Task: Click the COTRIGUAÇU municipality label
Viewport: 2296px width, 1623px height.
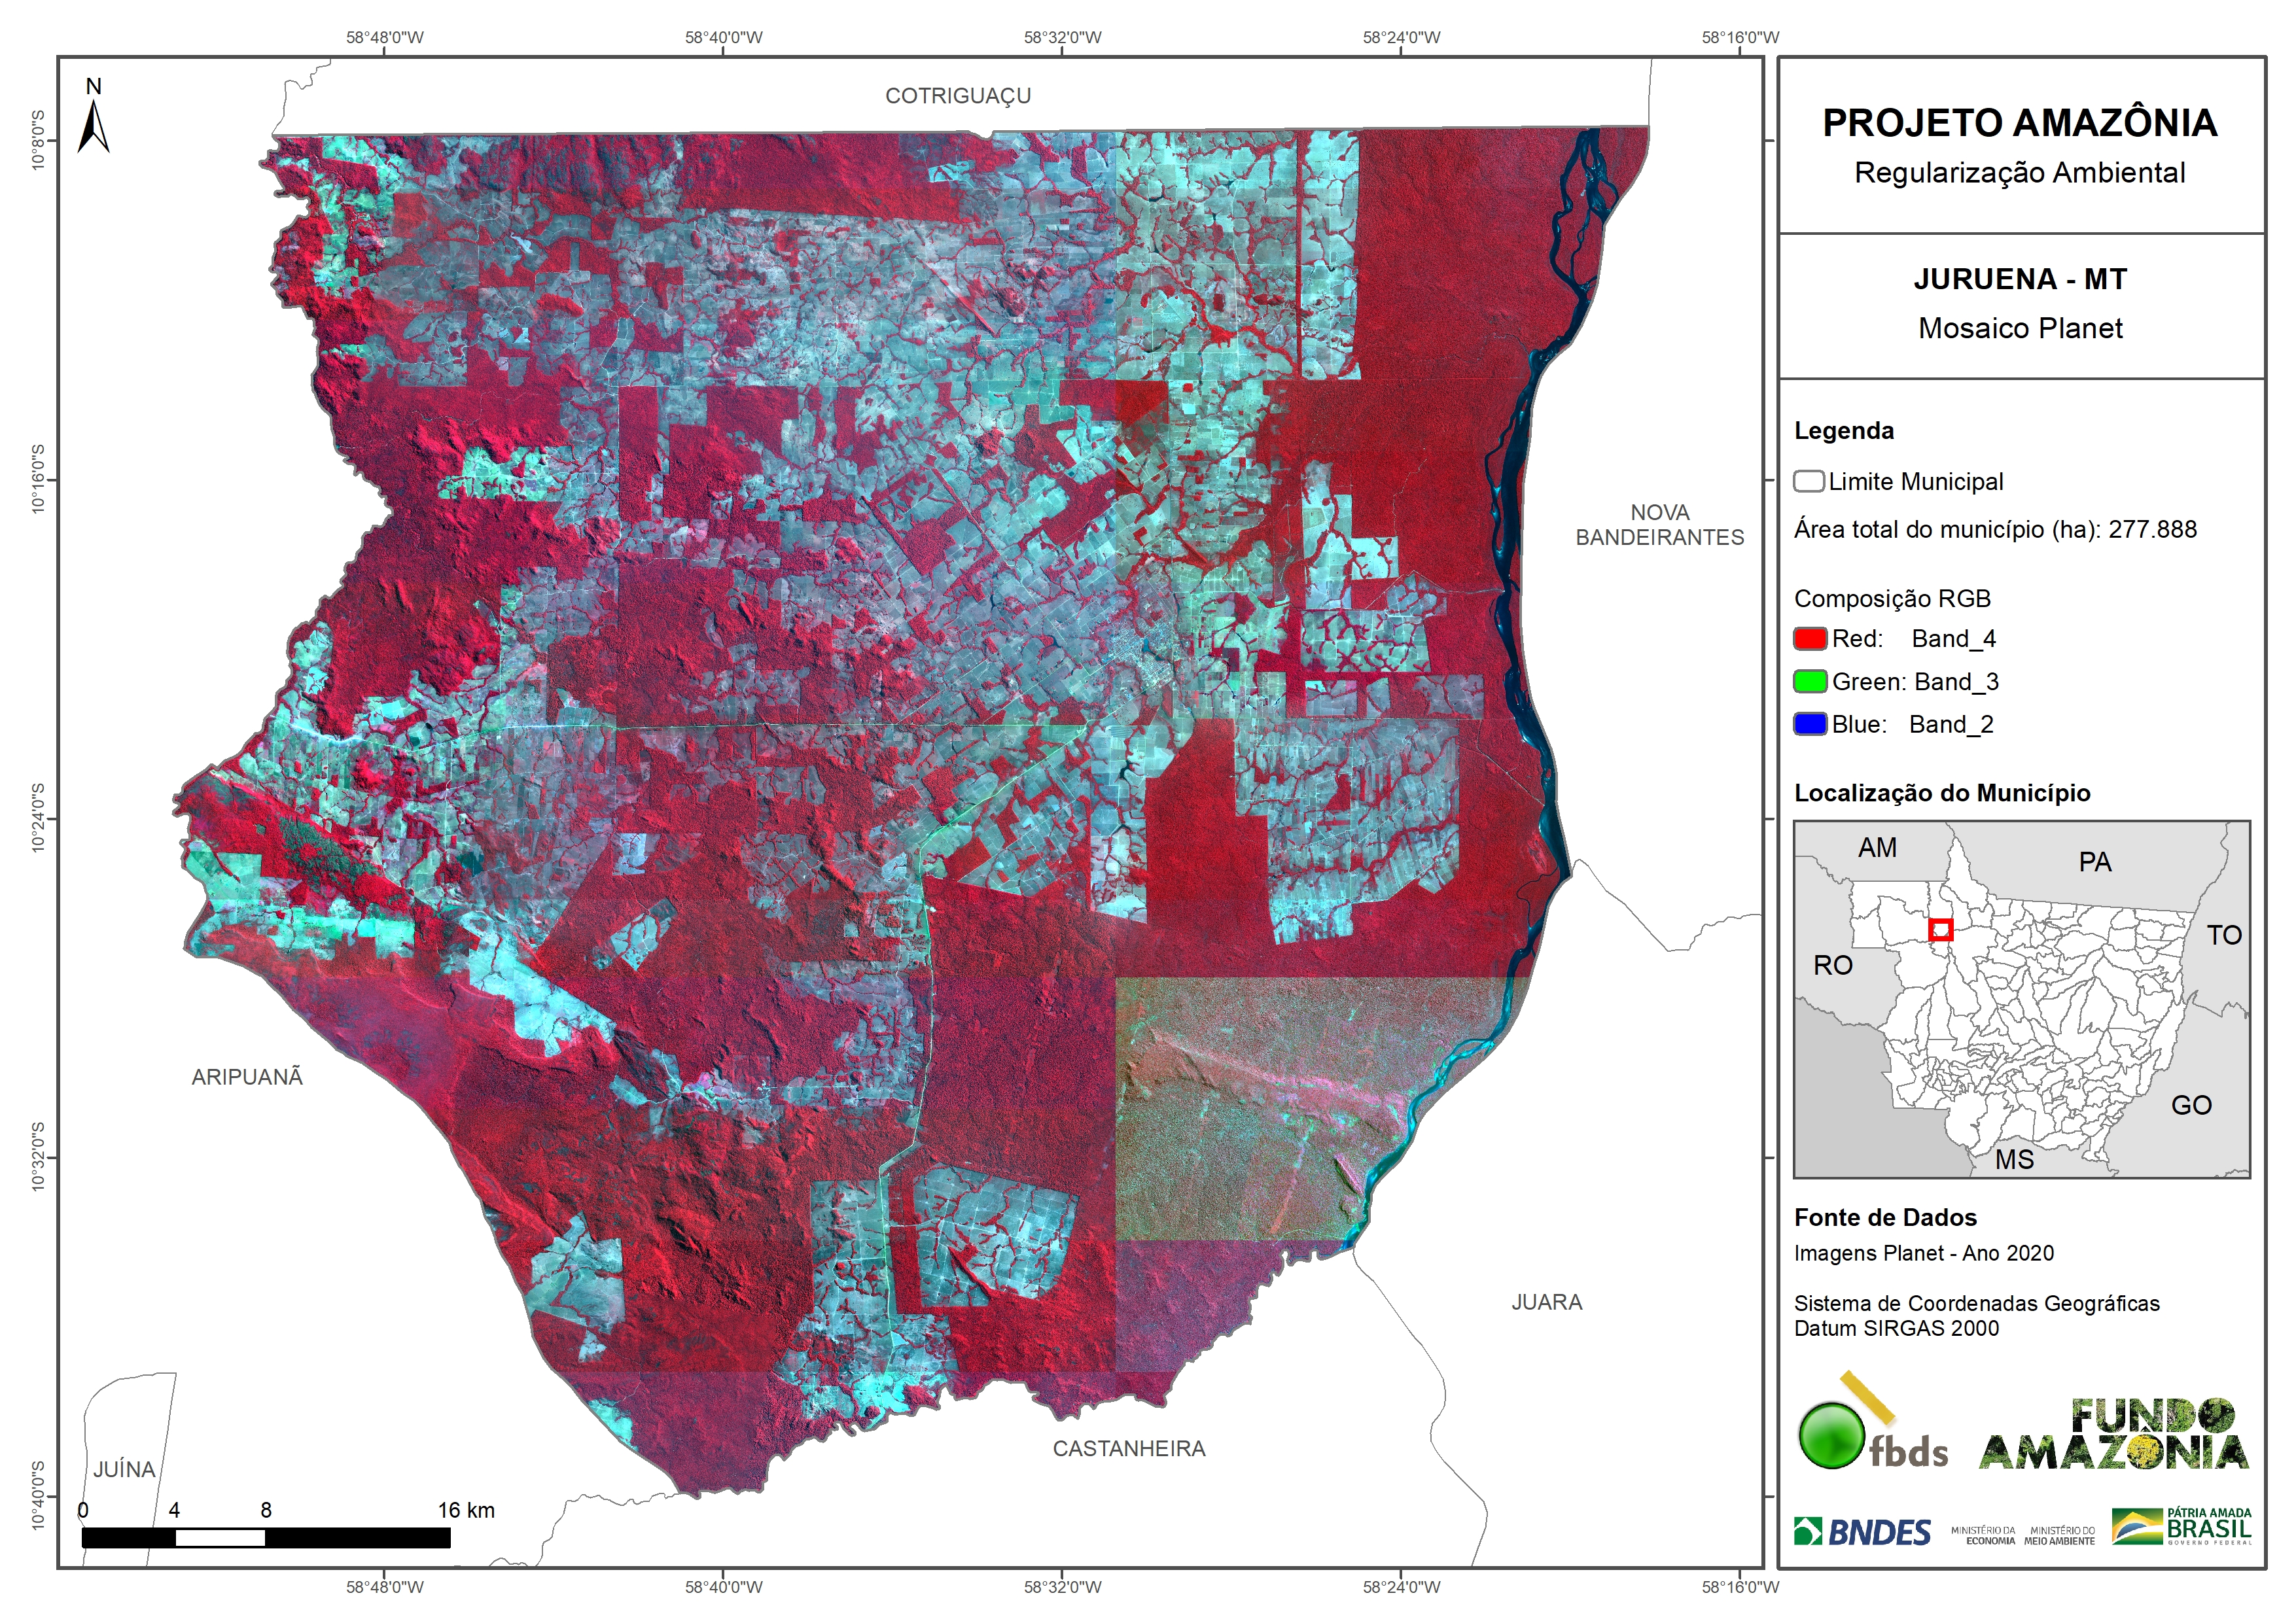Action: (957, 96)
